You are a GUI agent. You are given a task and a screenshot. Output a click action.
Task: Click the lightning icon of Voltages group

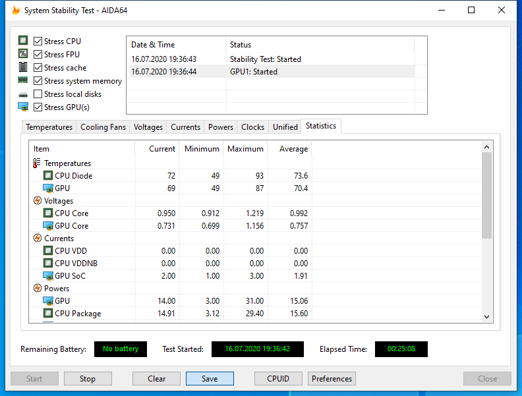pyautogui.click(x=38, y=201)
